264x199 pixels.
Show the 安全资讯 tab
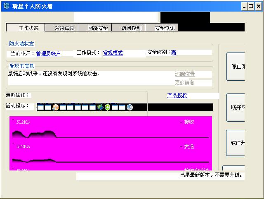[162, 28]
